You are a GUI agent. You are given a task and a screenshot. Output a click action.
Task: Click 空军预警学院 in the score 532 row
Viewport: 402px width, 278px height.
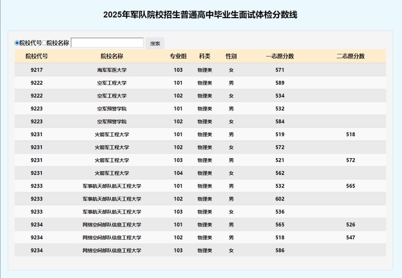coord(112,109)
